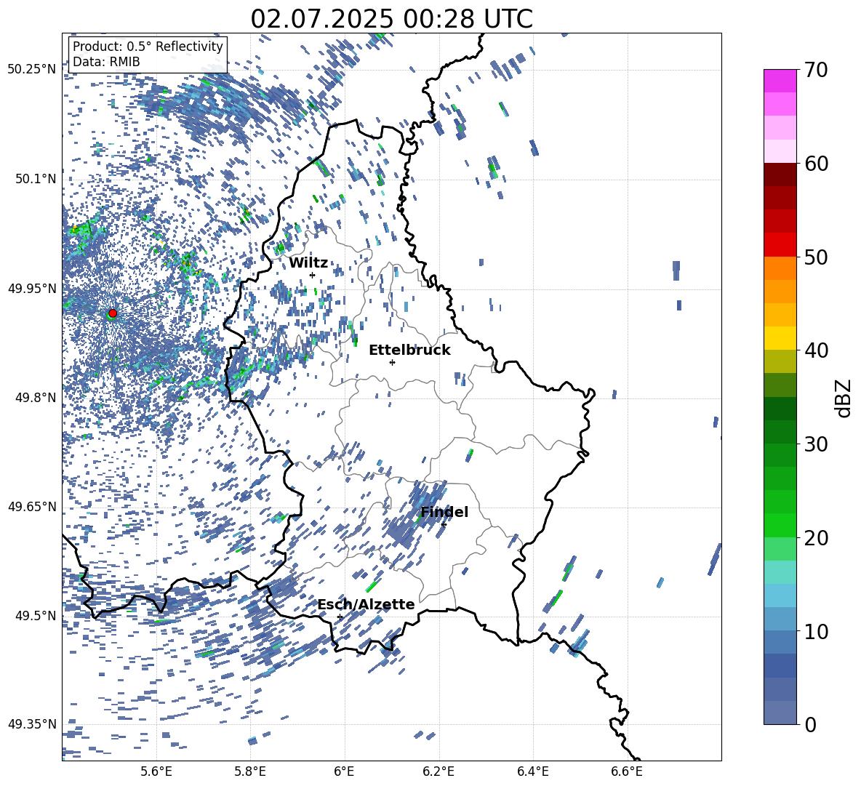Image resolution: width=861 pixels, height=786 pixels.
Task: Click the 6.2°E longitude label
Action: click(438, 771)
